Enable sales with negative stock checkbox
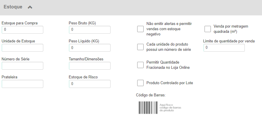The width and height of the screenshot is (262, 119). point(140,29)
